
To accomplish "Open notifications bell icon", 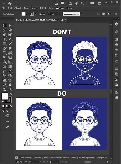I will point(76,3).
